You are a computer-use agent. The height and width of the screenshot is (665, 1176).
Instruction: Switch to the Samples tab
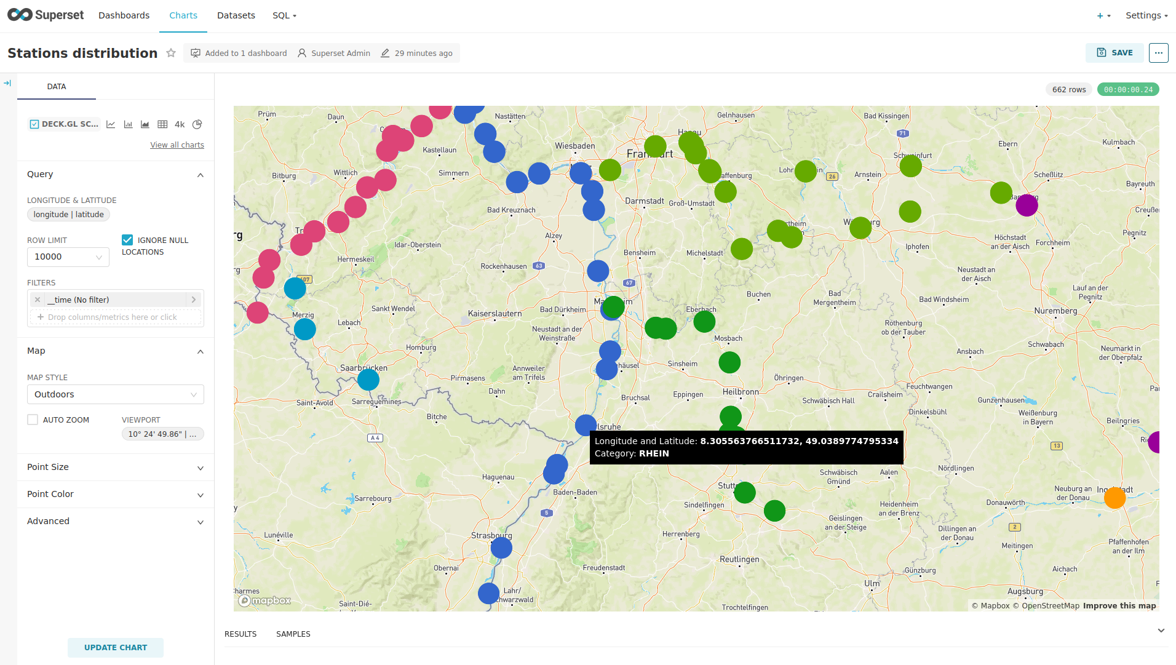pyautogui.click(x=293, y=634)
